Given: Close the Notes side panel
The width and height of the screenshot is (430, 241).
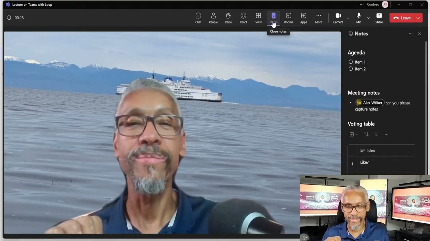Looking at the screenshot, I should [x=419, y=33].
